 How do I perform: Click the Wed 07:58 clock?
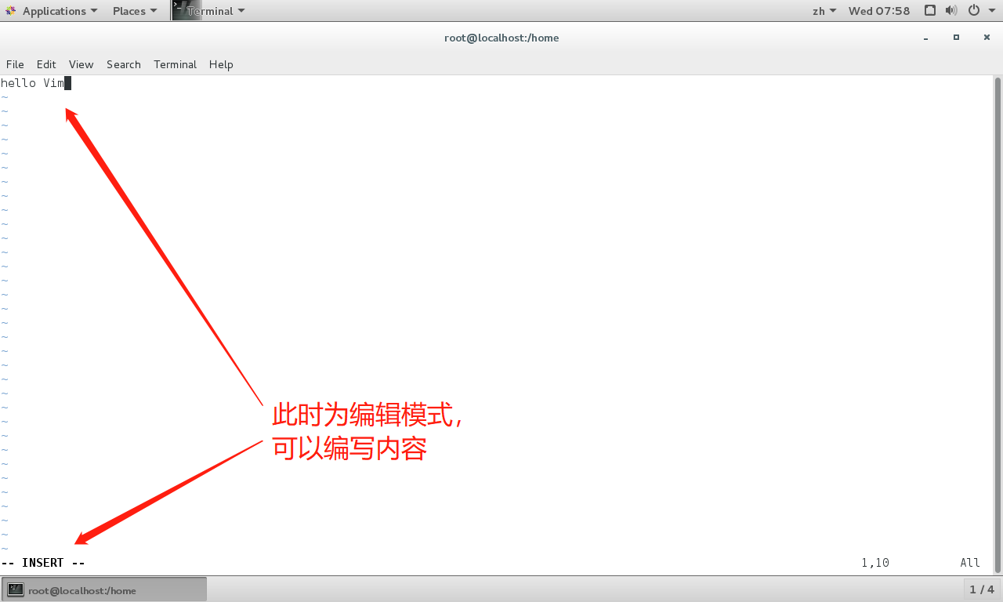click(x=878, y=10)
